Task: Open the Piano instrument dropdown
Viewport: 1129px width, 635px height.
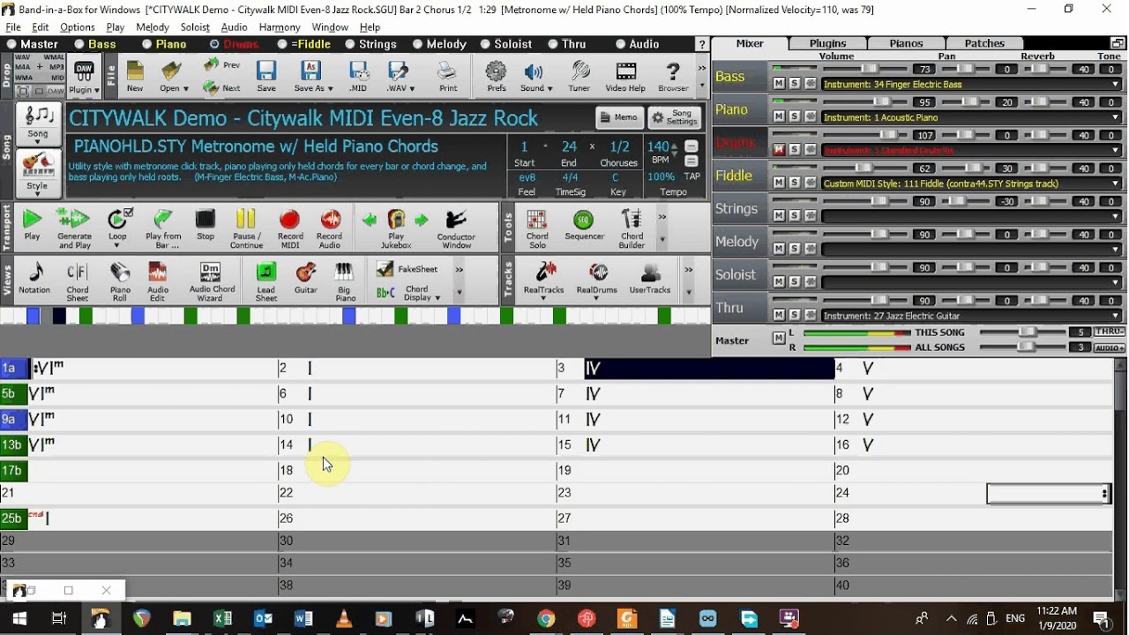Action: coord(1116,117)
